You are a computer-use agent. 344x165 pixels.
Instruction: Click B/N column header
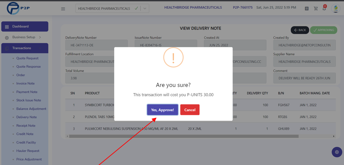point(281,93)
